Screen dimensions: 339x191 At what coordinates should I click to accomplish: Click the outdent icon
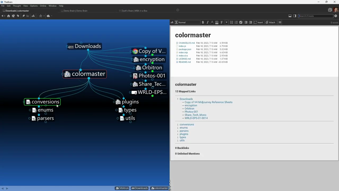point(246,22)
